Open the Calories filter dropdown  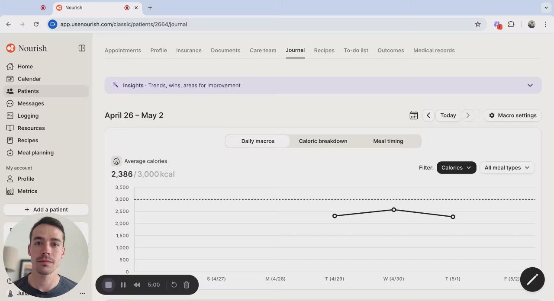(x=457, y=168)
